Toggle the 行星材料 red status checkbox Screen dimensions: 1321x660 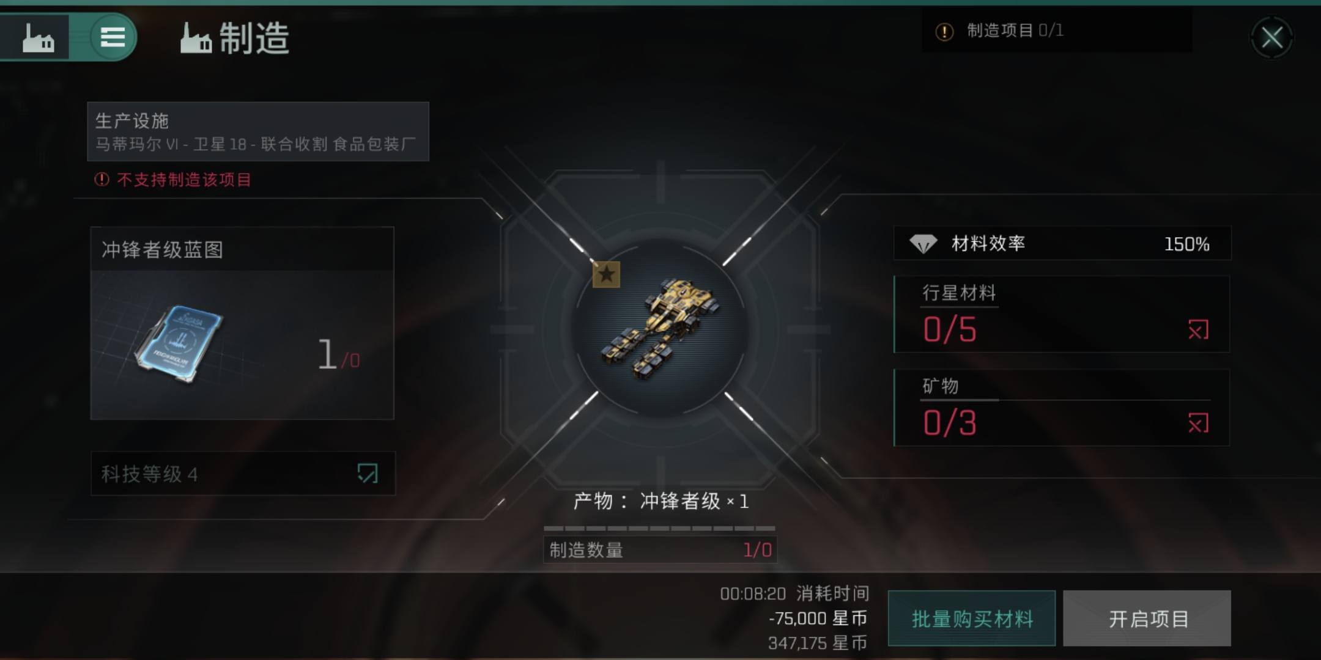tap(1198, 330)
